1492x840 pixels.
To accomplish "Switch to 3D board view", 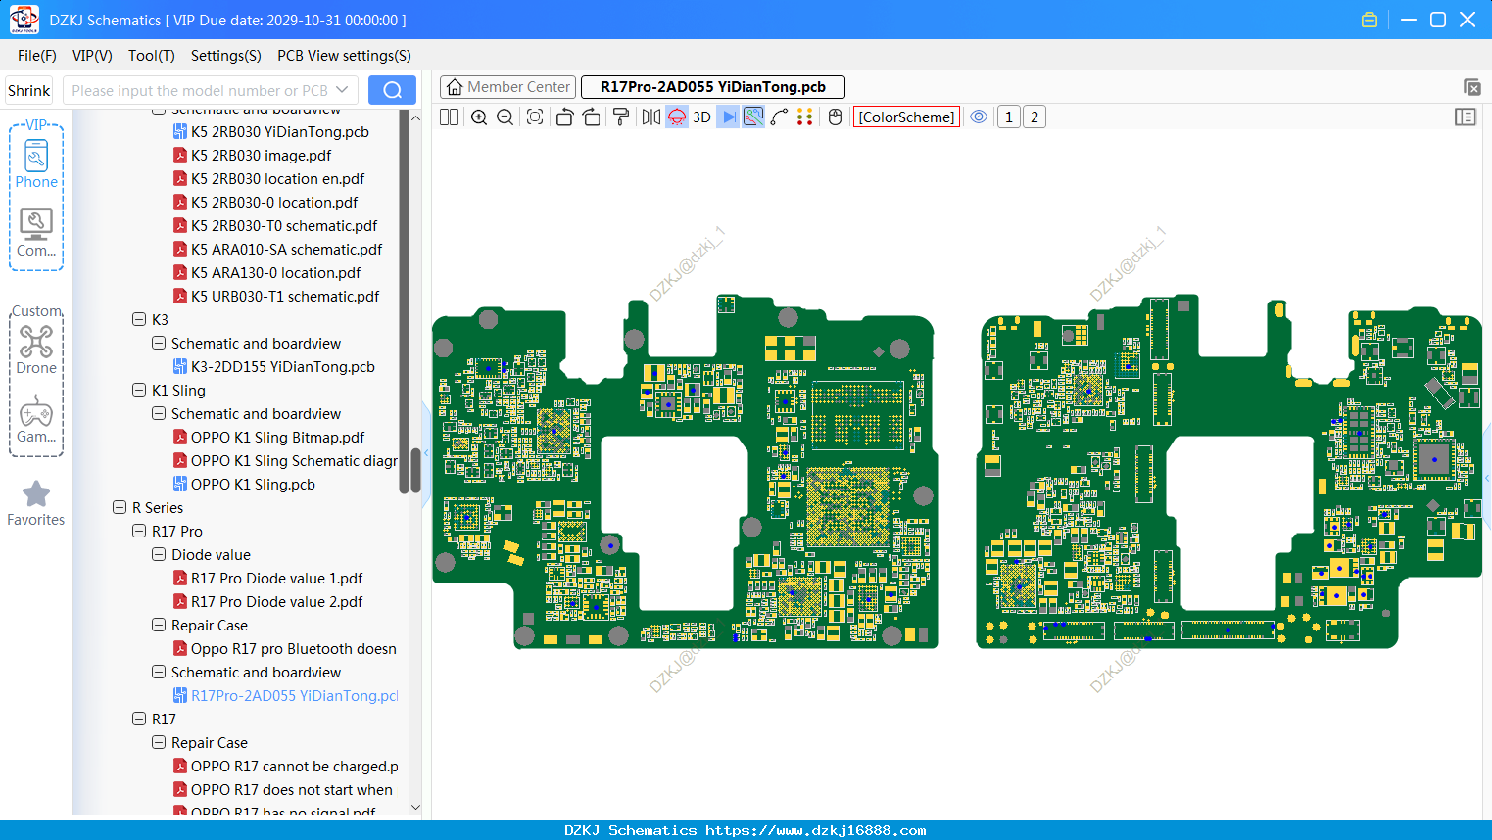I will (701, 117).
